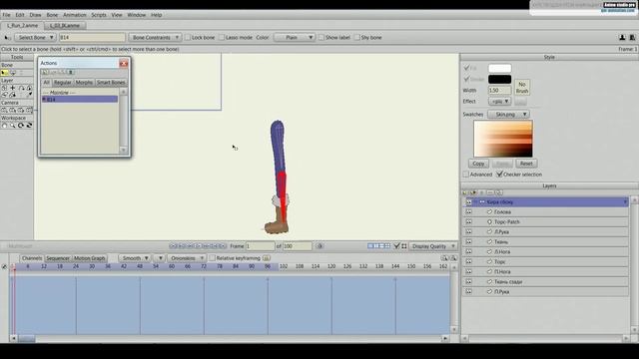Select the Pan/Tilt Camera tool
Image resolution: width=639 pixels, height=359 pixels.
pos(29,110)
